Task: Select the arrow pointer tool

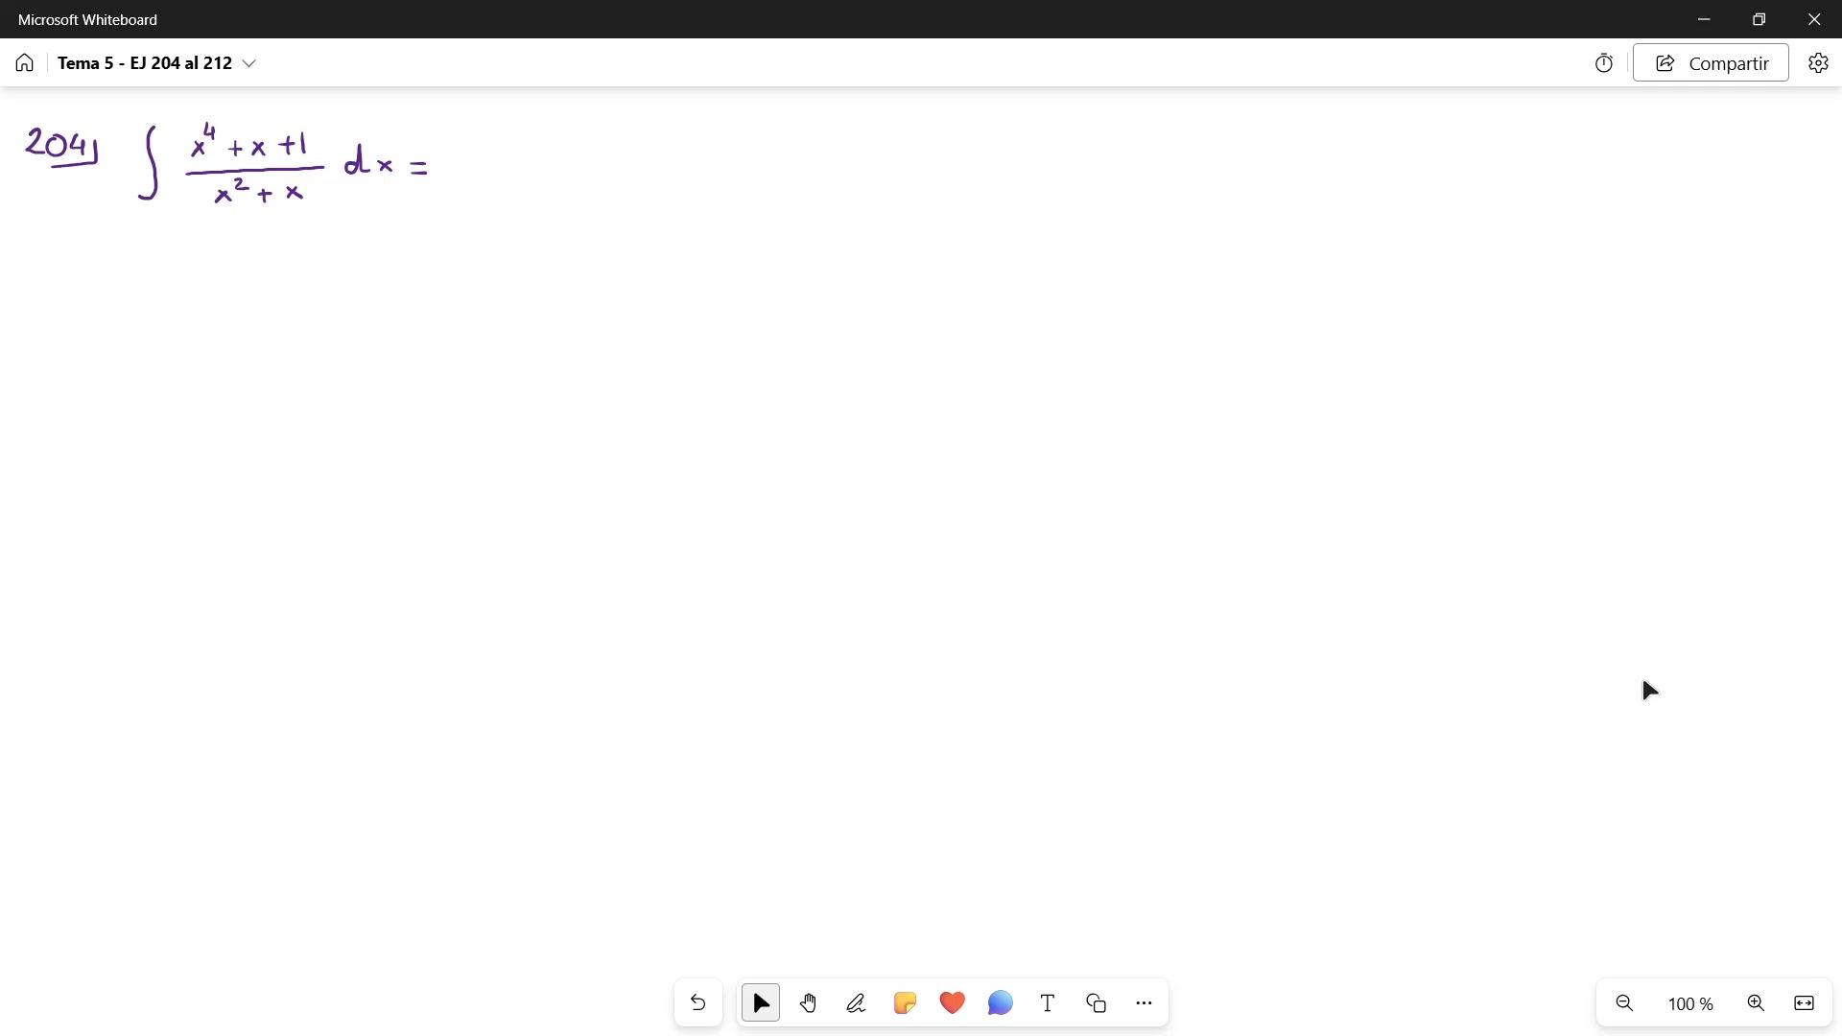Action: pyautogui.click(x=761, y=1003)
